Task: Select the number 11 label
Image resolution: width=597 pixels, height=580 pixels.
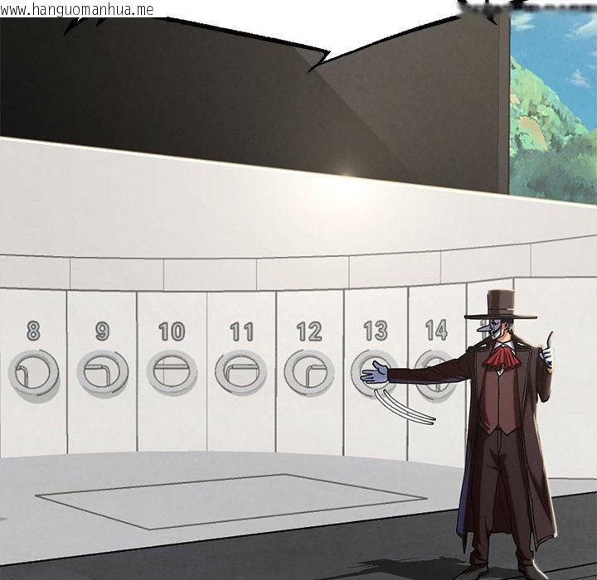Action: click(241, 332)
